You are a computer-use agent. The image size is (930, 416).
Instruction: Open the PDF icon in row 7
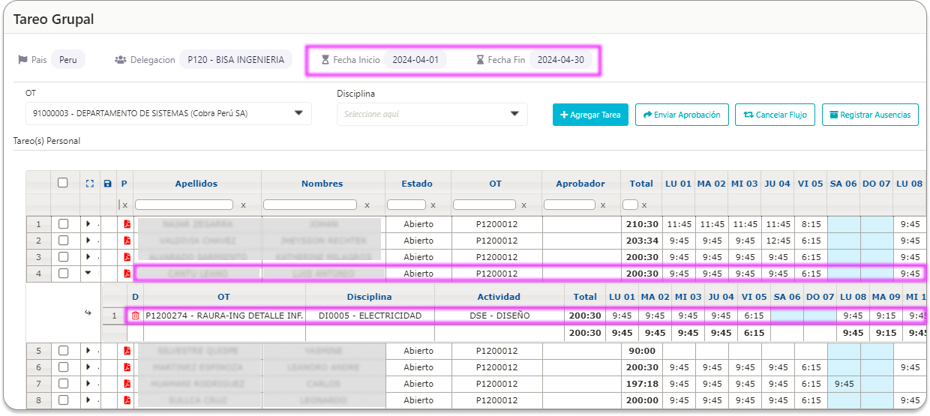coord(127,384)
